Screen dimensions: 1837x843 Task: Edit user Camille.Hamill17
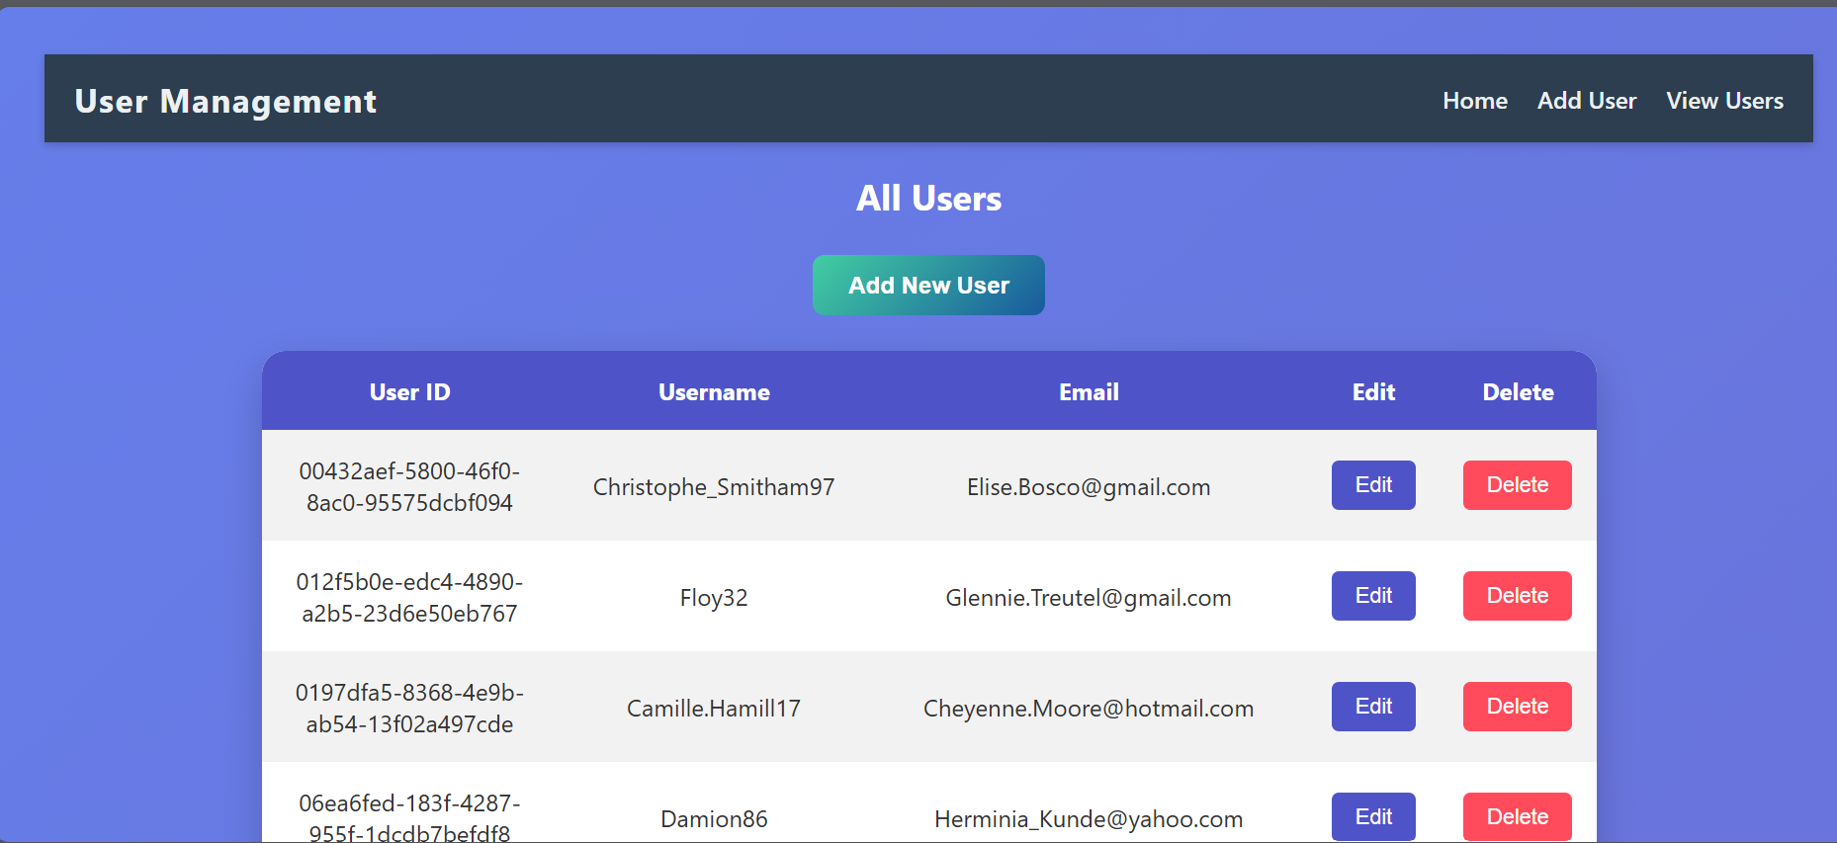point(1372,707)
